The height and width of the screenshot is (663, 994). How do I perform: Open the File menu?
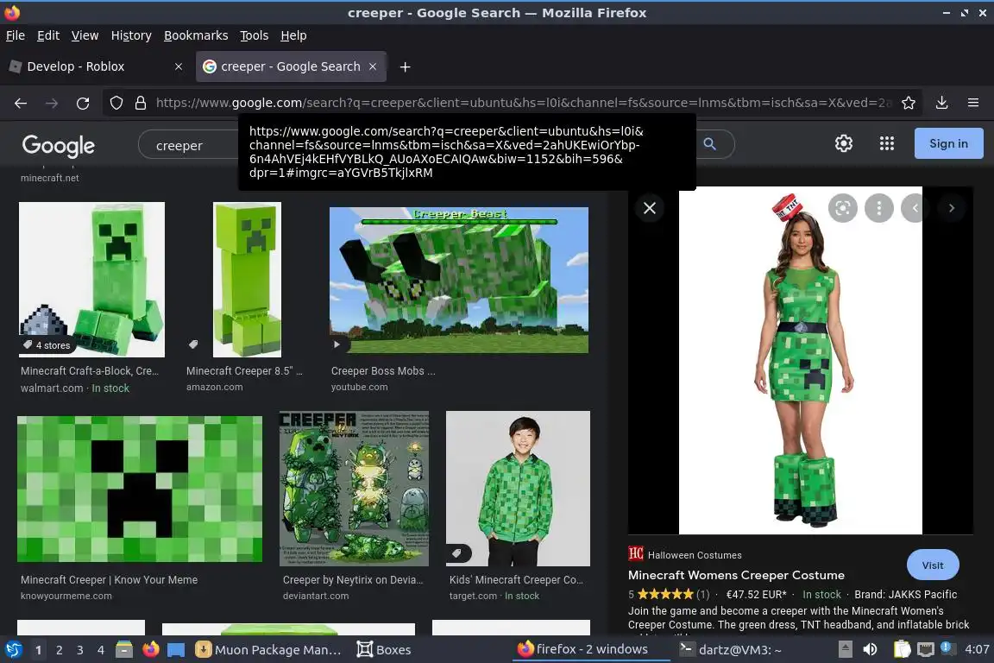coord(16,35)
